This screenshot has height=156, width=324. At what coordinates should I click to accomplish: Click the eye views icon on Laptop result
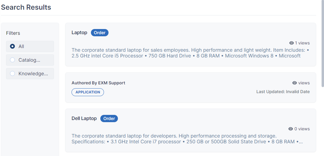tap(291, 43)
